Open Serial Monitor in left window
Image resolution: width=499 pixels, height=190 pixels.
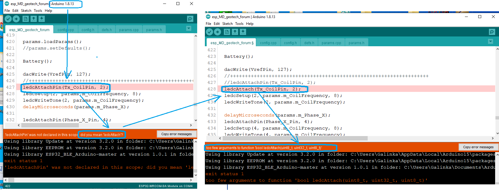pos(190,19)
